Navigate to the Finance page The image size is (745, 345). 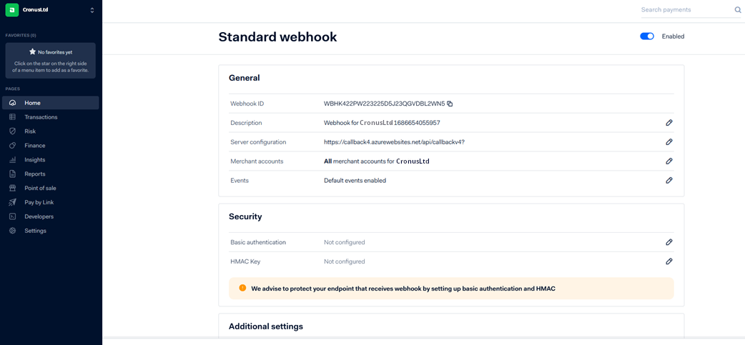coord(34,146)
